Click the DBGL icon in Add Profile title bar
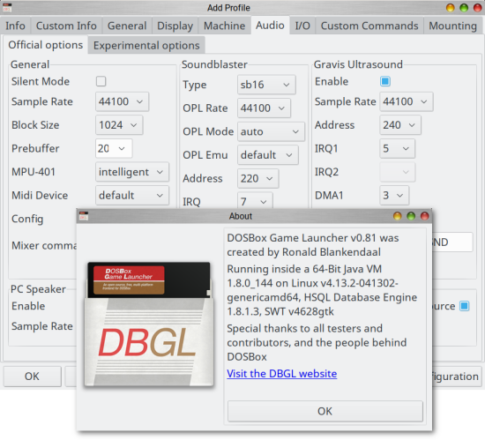Image resolution: width=485 pixels, height=440 pixels. coord(7,8)
